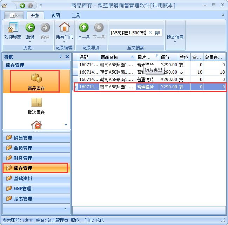Open the 财务管理 folder section

pos(36,158)
